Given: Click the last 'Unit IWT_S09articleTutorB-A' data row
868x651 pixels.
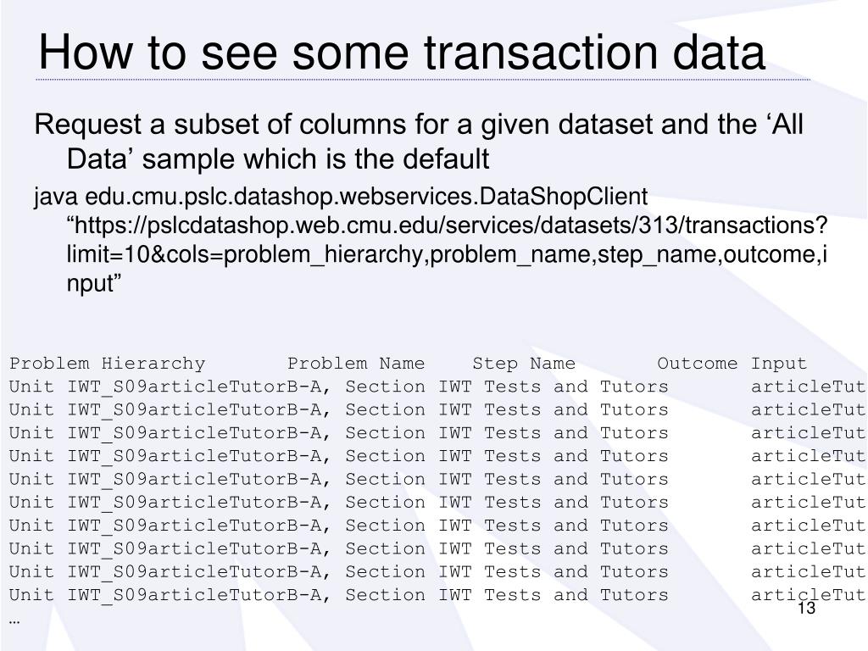Looking at the screenshot, I should pos(437,595).
